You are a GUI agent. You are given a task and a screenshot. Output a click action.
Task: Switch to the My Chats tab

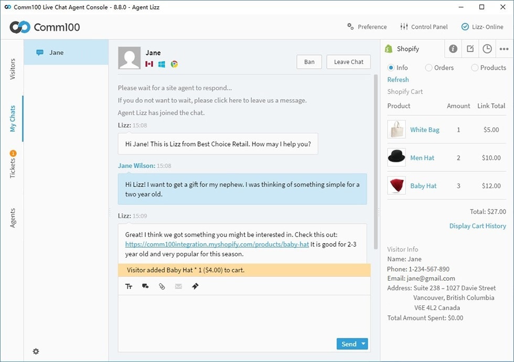(12, 118)
